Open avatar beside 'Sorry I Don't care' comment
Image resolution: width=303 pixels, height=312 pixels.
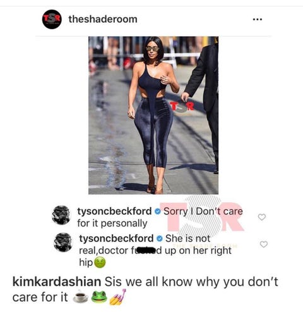pos(61,215)
